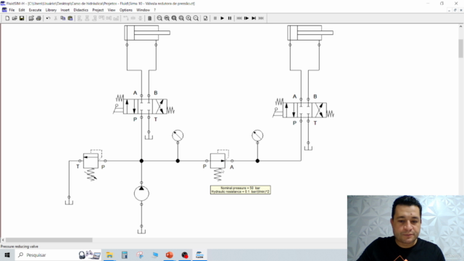Image resolution: width=464 pixels, height=261 pixels.
Task: Select the right double-acting cylinder
Action: tap(310, 33)
